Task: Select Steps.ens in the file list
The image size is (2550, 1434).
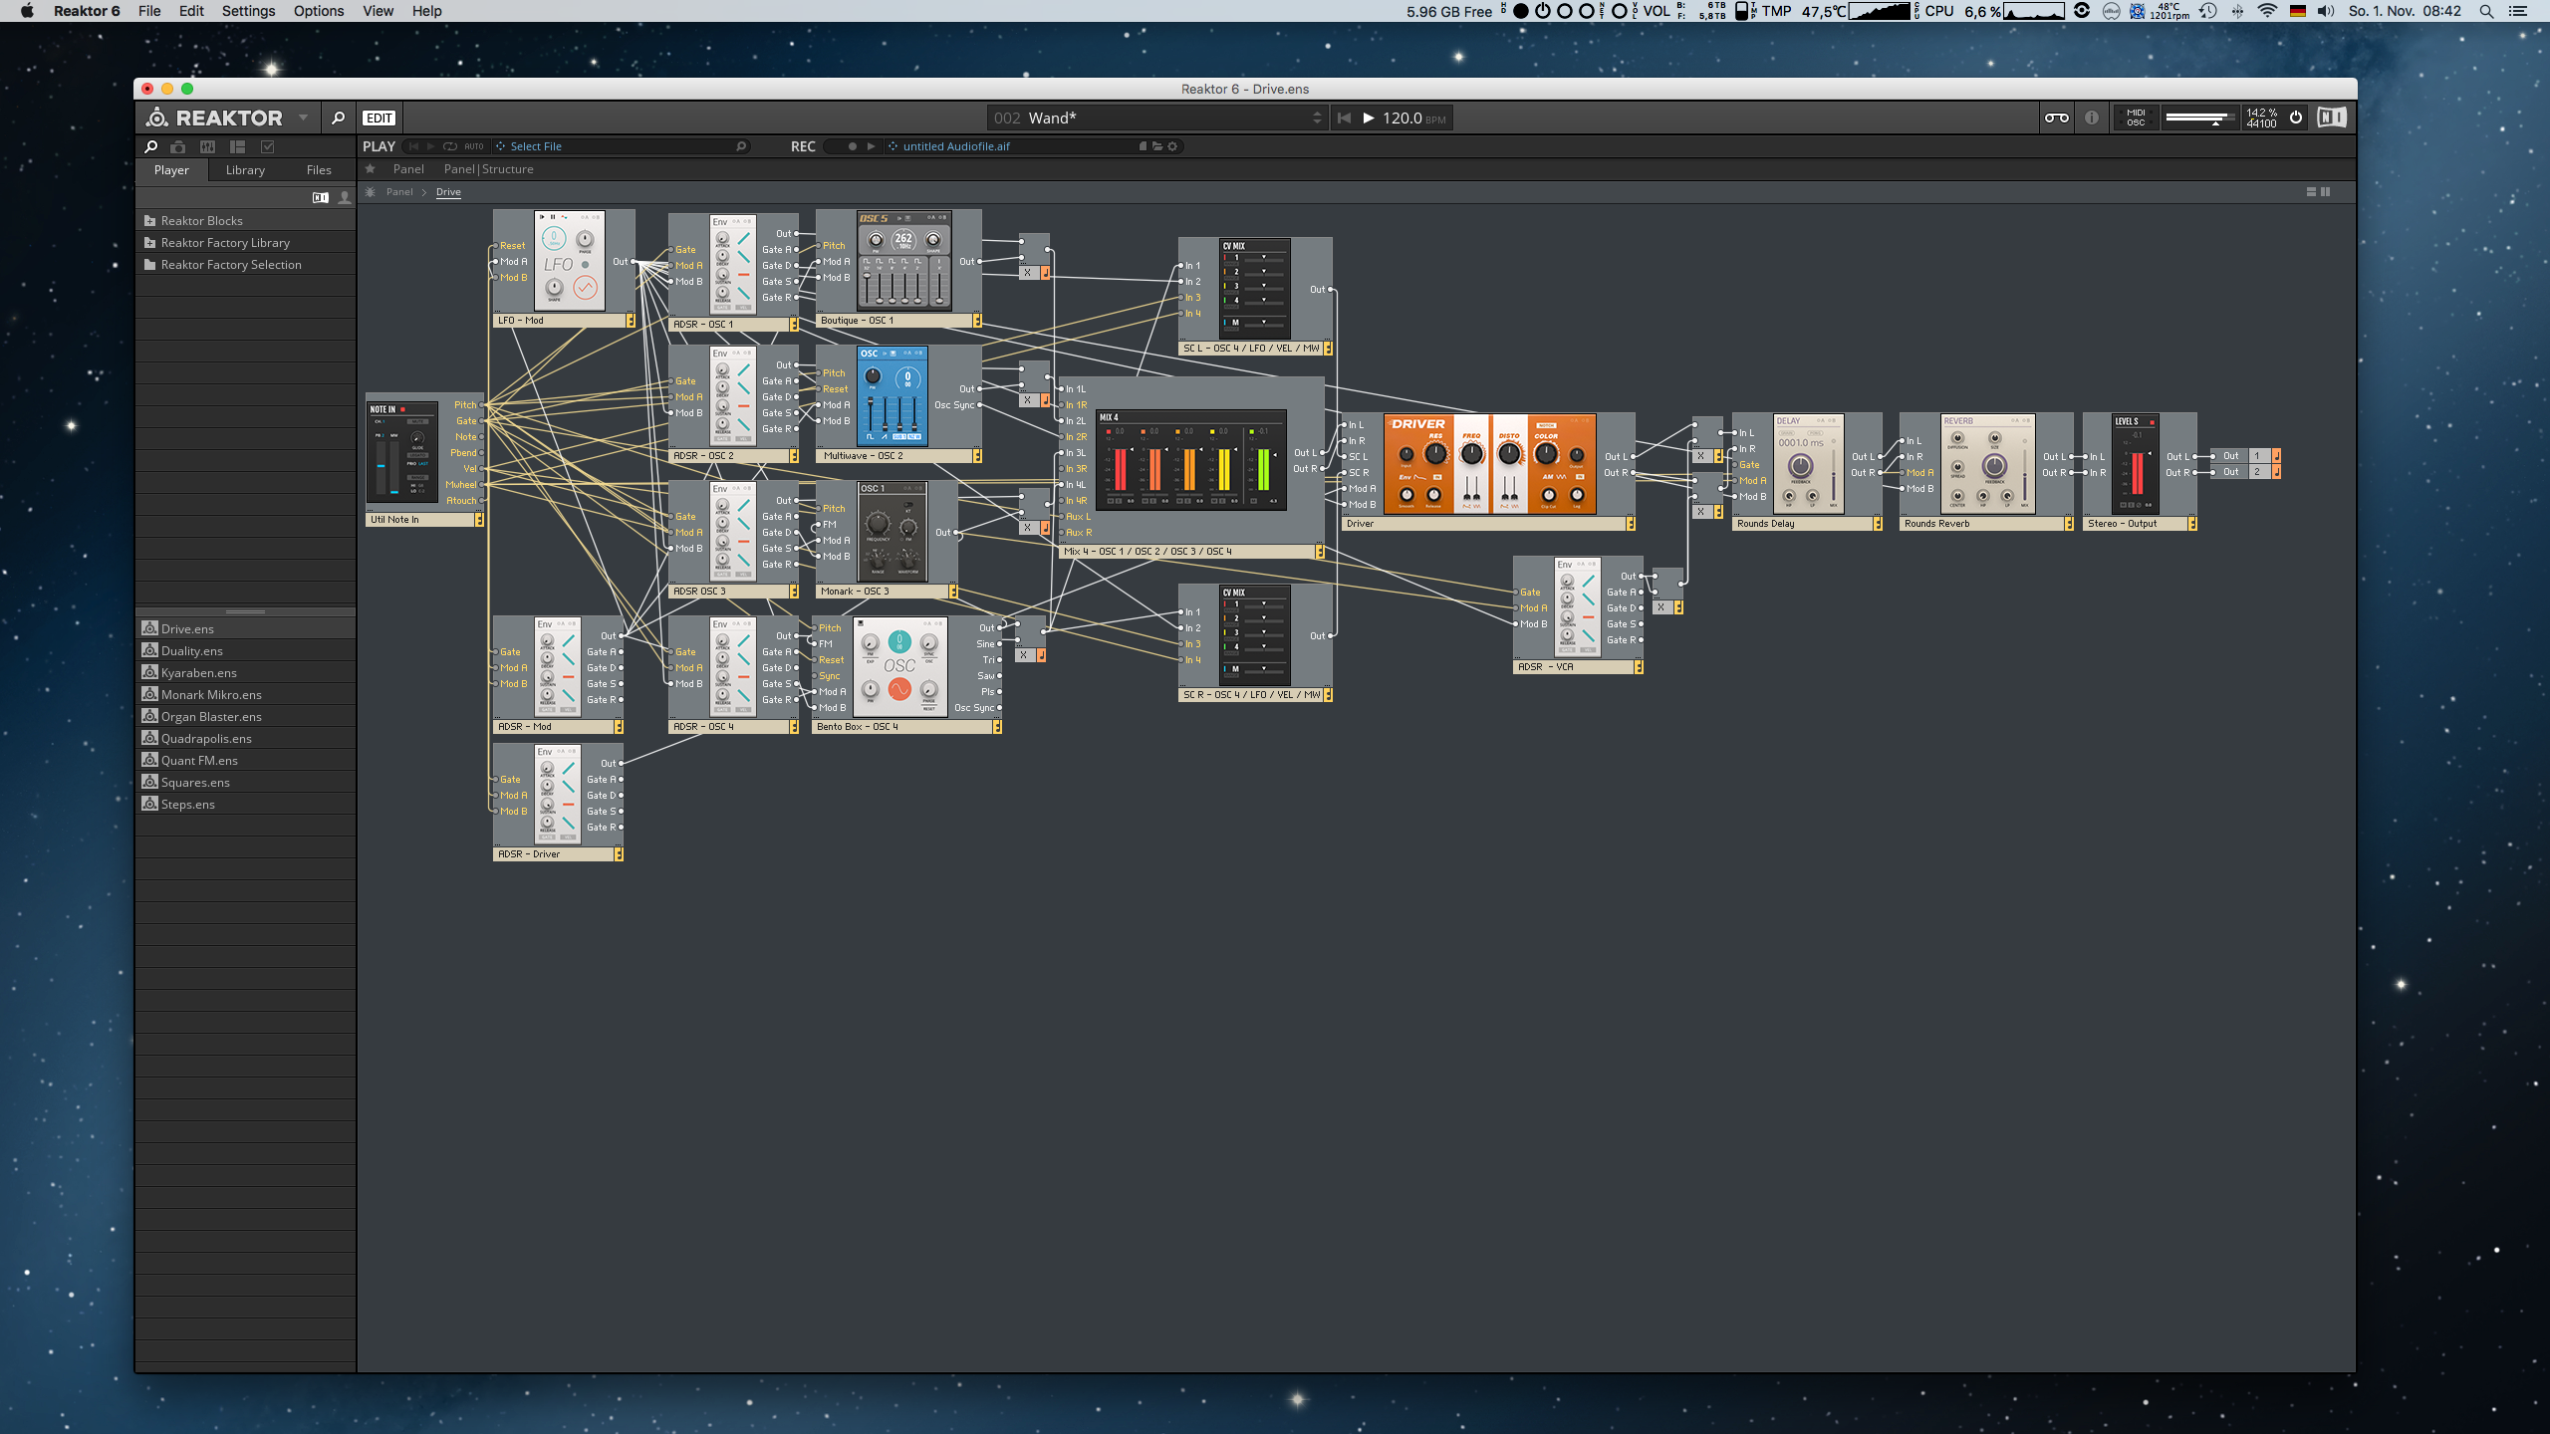Action: 245,805
